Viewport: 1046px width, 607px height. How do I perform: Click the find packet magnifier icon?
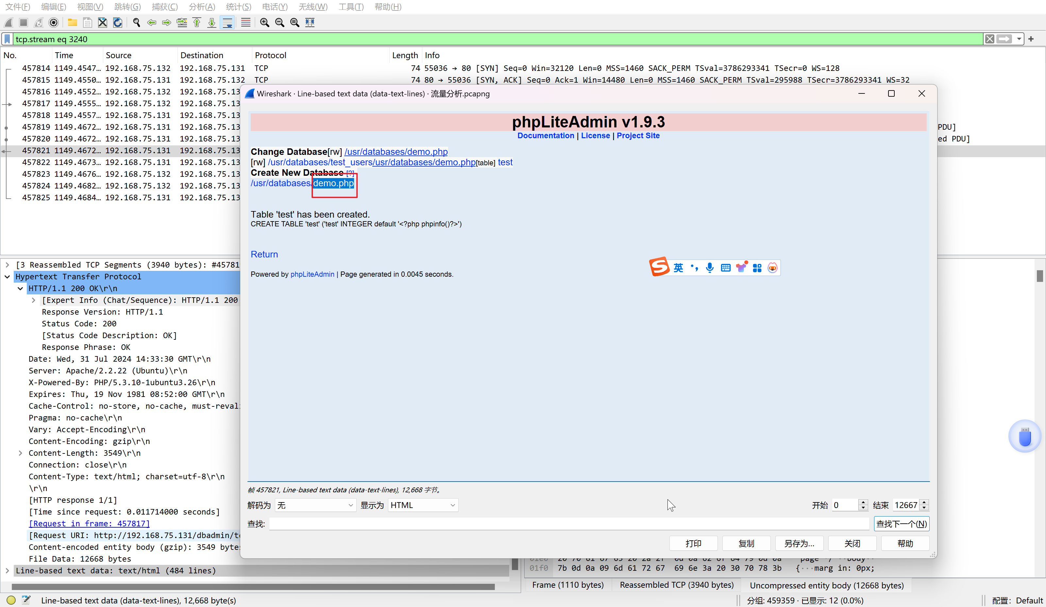coord(136,23)
